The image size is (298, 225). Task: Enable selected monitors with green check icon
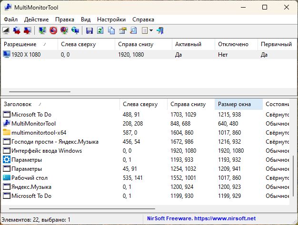point(42,30)
